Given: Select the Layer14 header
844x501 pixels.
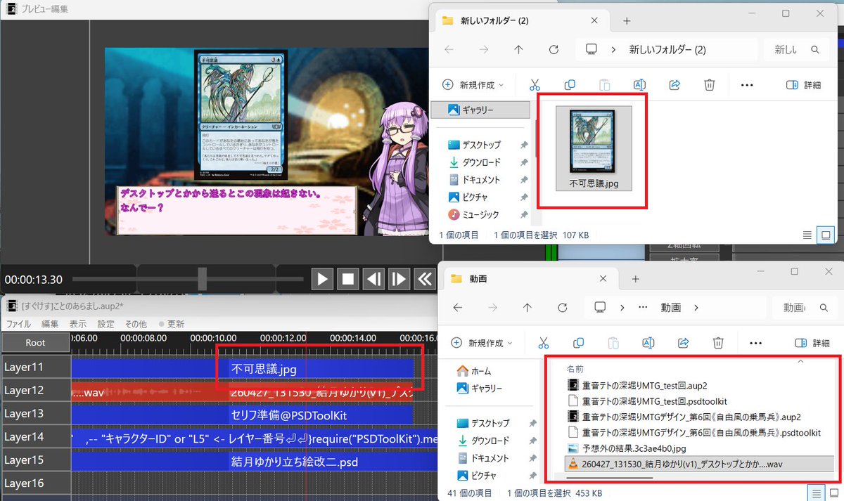Looking at the screenshot, I should point(35,436).
